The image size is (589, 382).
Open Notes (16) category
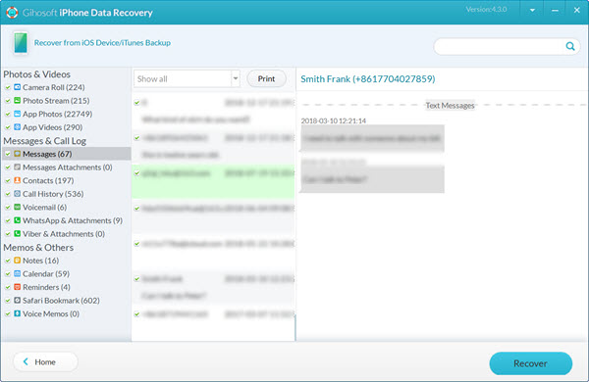40,261
